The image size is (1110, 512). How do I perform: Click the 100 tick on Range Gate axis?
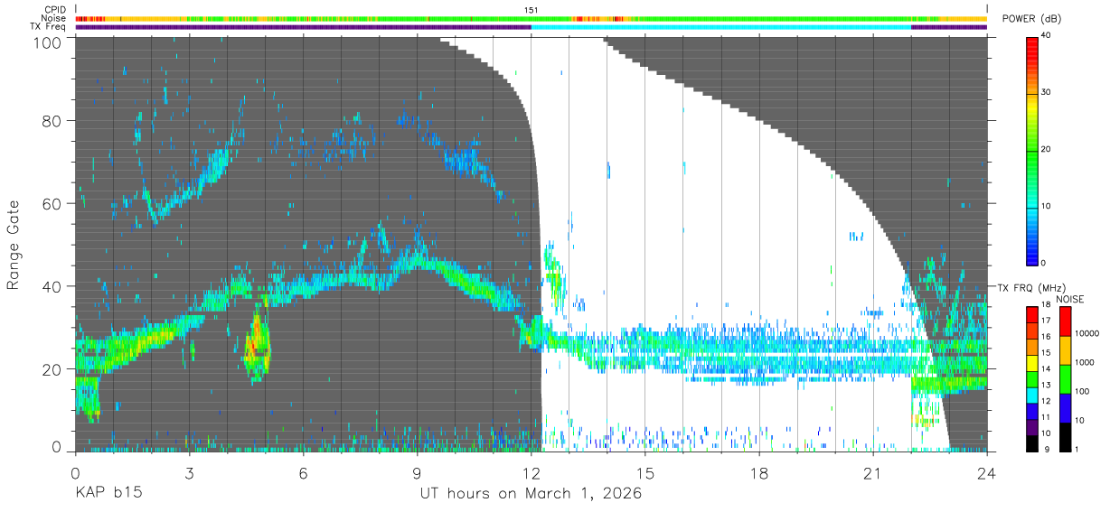click(x=46, y=42)
